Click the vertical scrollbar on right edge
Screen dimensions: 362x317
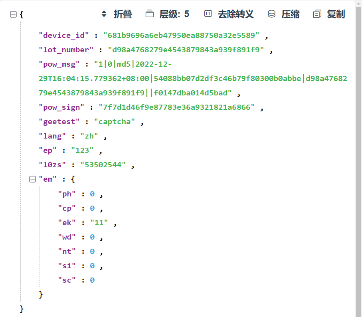point(358,160)
